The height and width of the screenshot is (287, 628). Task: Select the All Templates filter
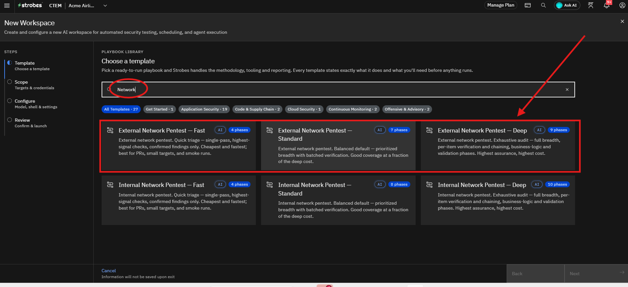click(121, 109)
